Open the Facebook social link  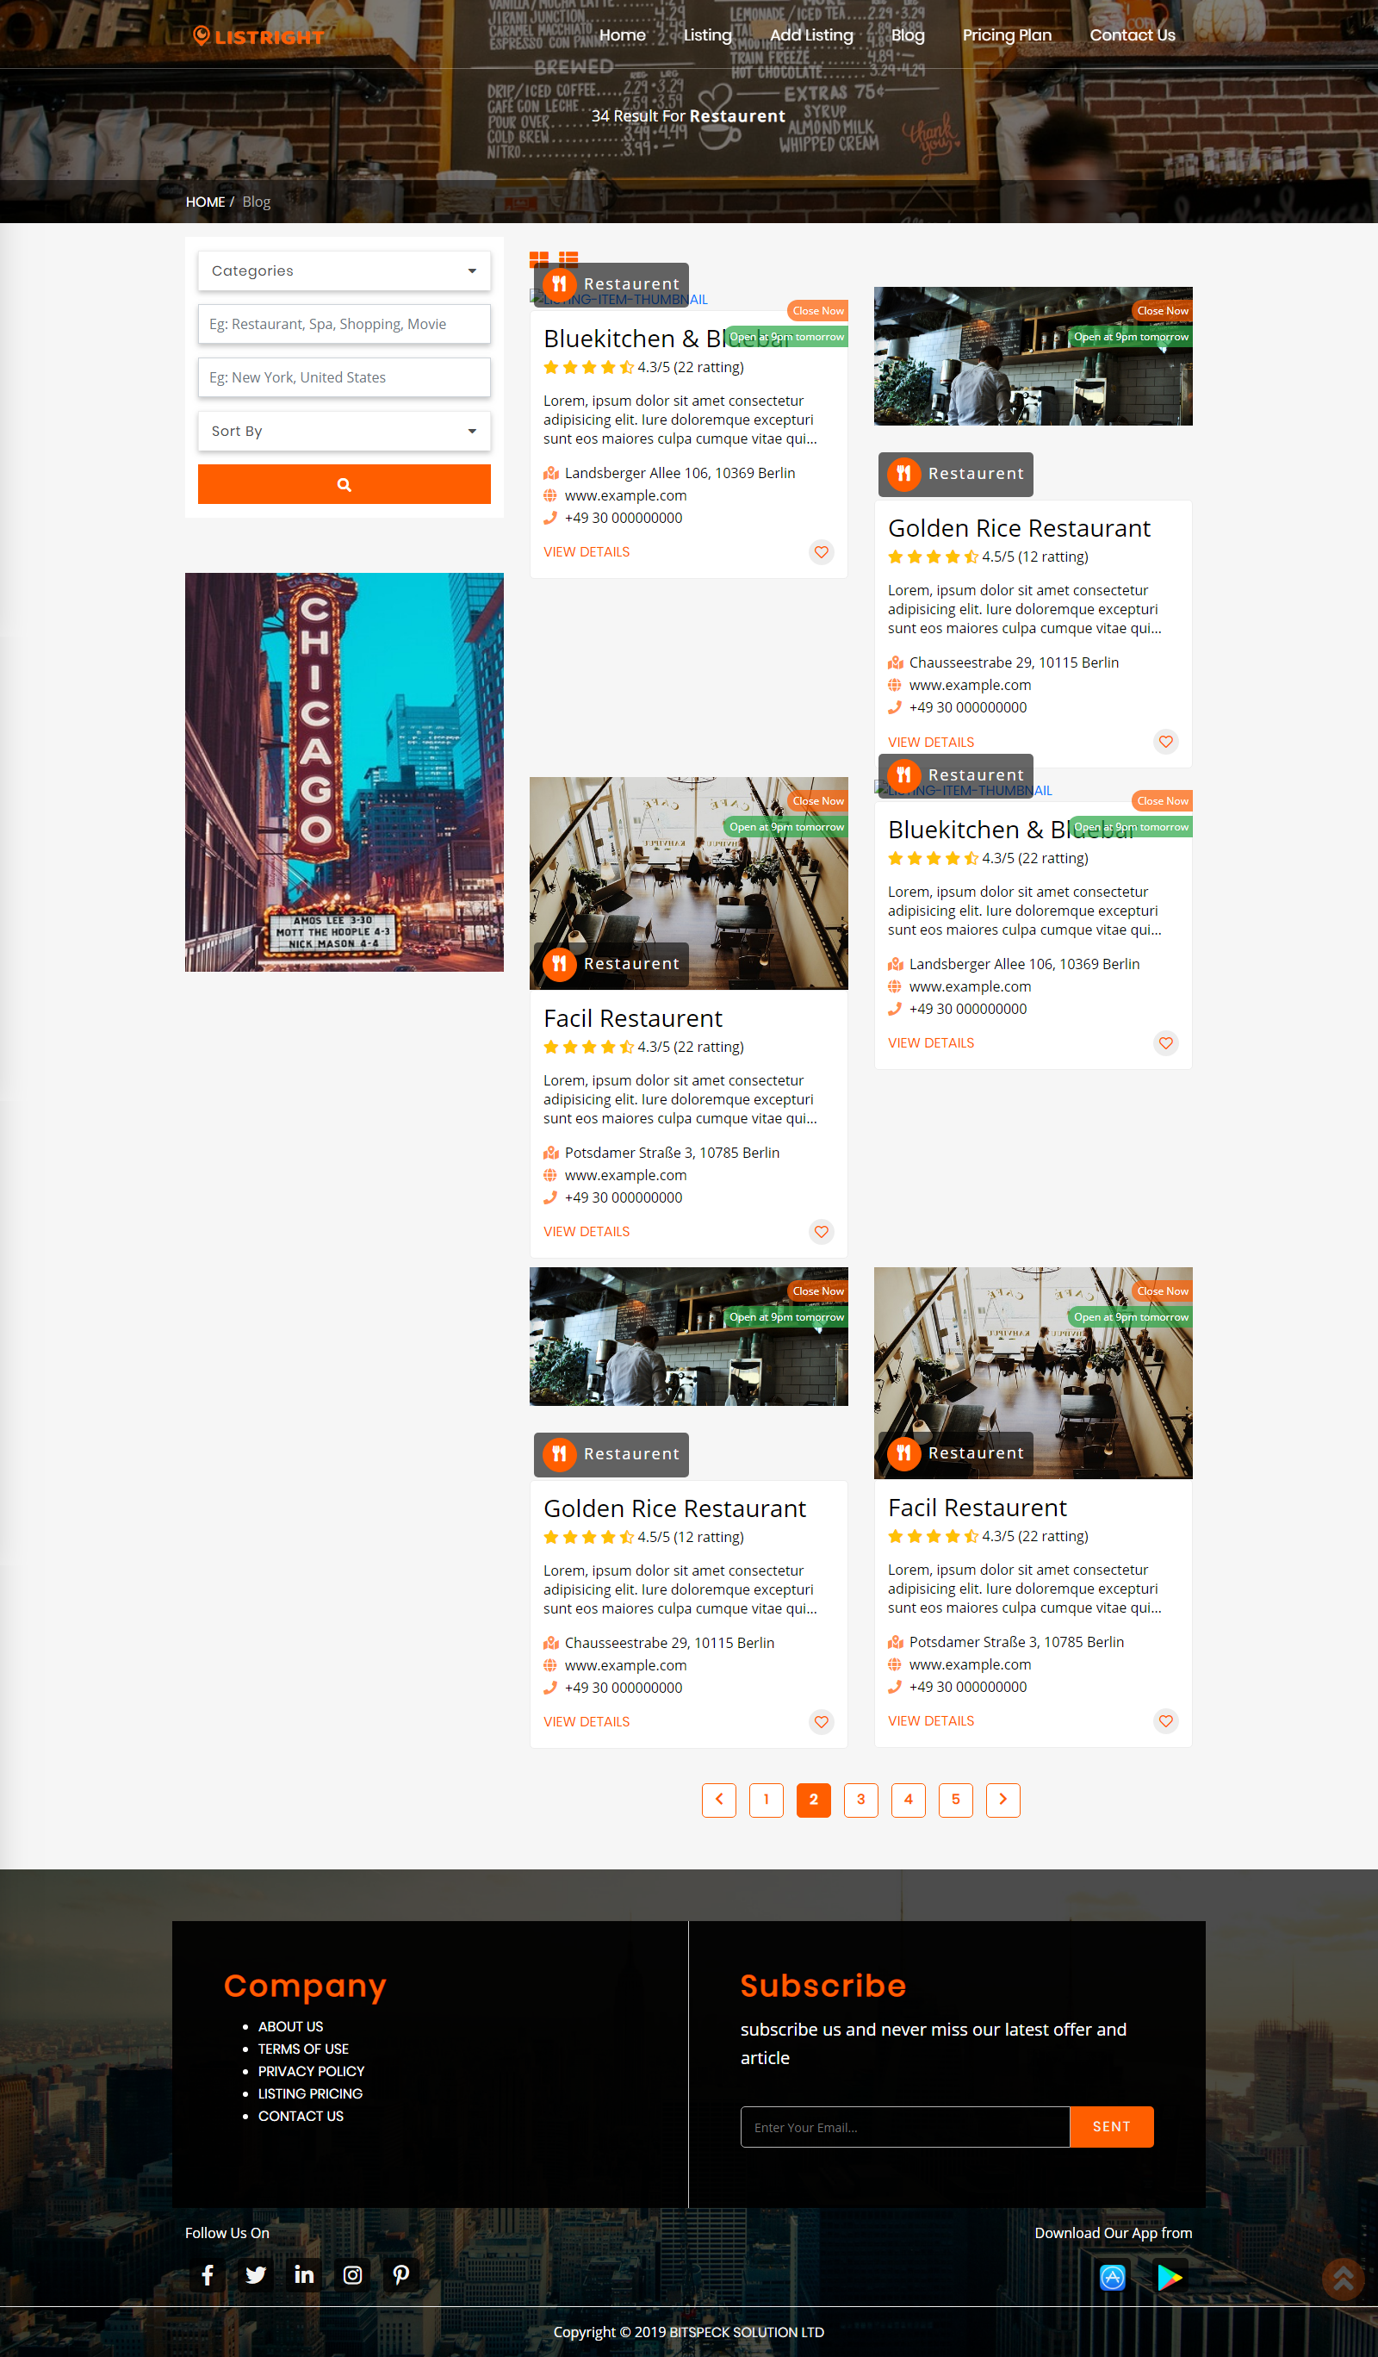[208, 2274]
